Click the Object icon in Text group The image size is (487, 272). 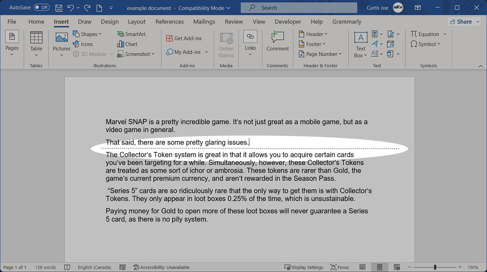point(390,54)
